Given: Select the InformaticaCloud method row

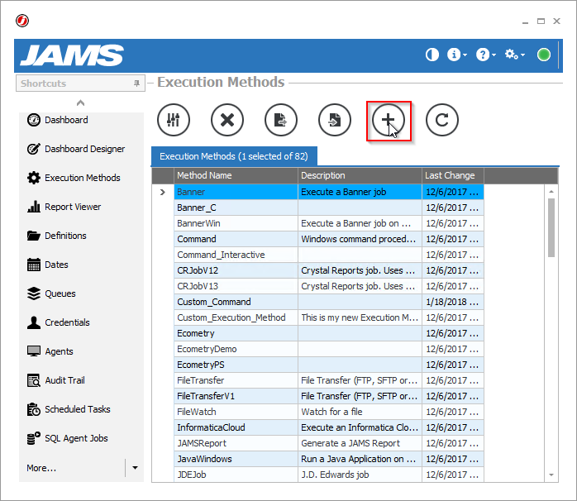Looking at the screenshot, I should point(329,427).
